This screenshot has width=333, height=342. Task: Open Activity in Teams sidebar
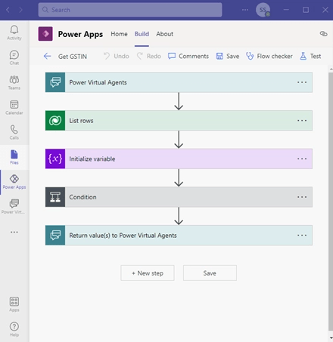[14, 32]
